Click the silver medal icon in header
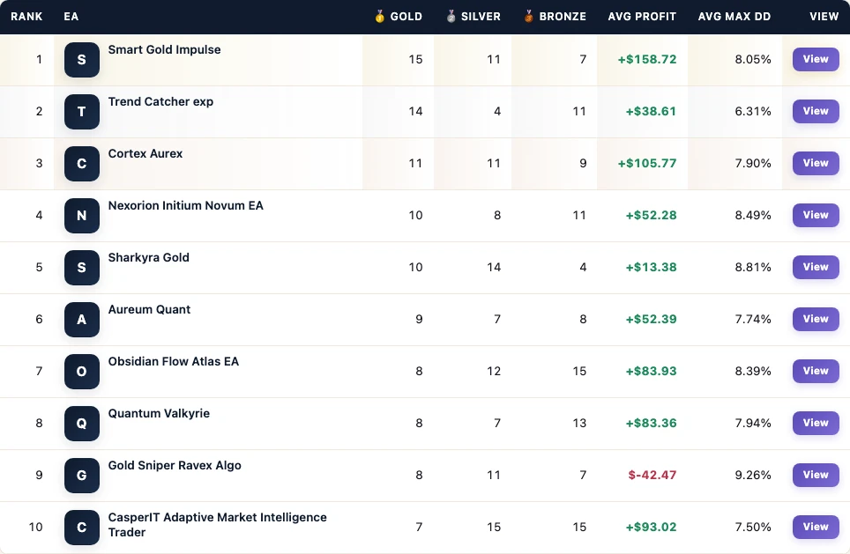Image resolution: width=850 pixels, height=554 pixels. (x=451, y=16)
